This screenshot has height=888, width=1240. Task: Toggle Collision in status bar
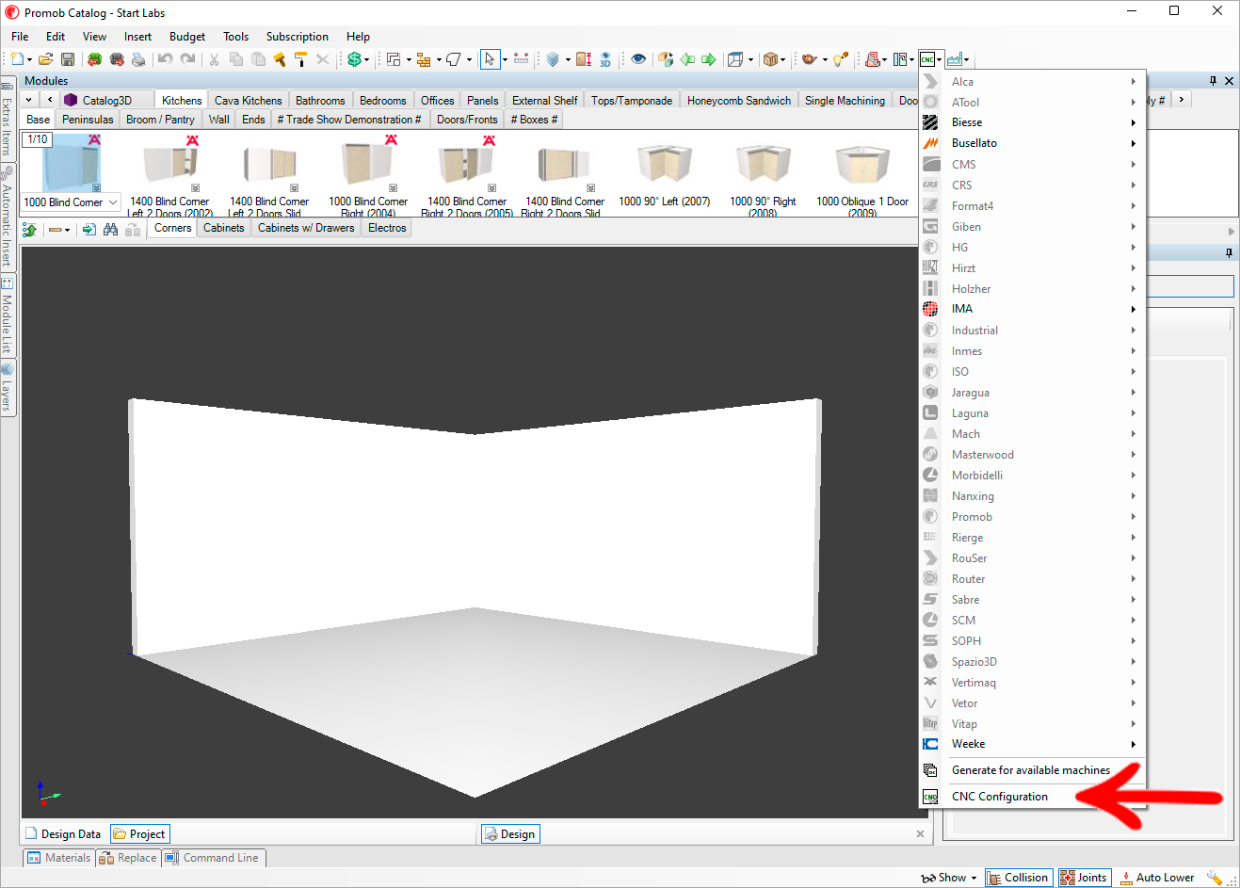[x=1018, y=878]
